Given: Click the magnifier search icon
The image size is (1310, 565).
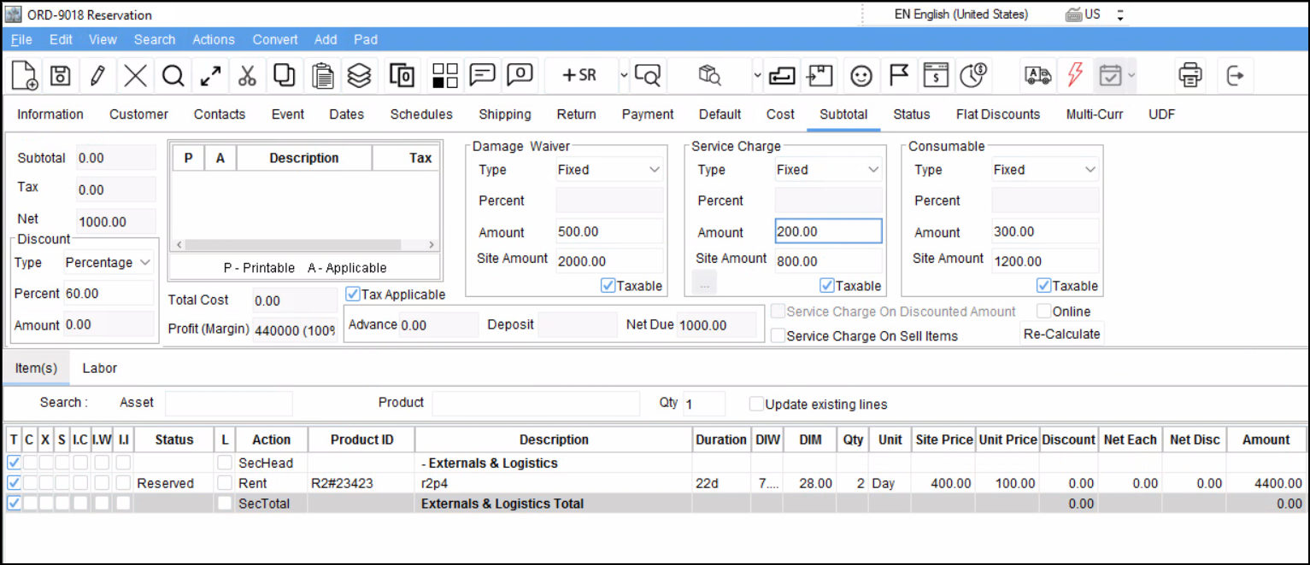Looking at the screenshot, I should click(173, 75).
